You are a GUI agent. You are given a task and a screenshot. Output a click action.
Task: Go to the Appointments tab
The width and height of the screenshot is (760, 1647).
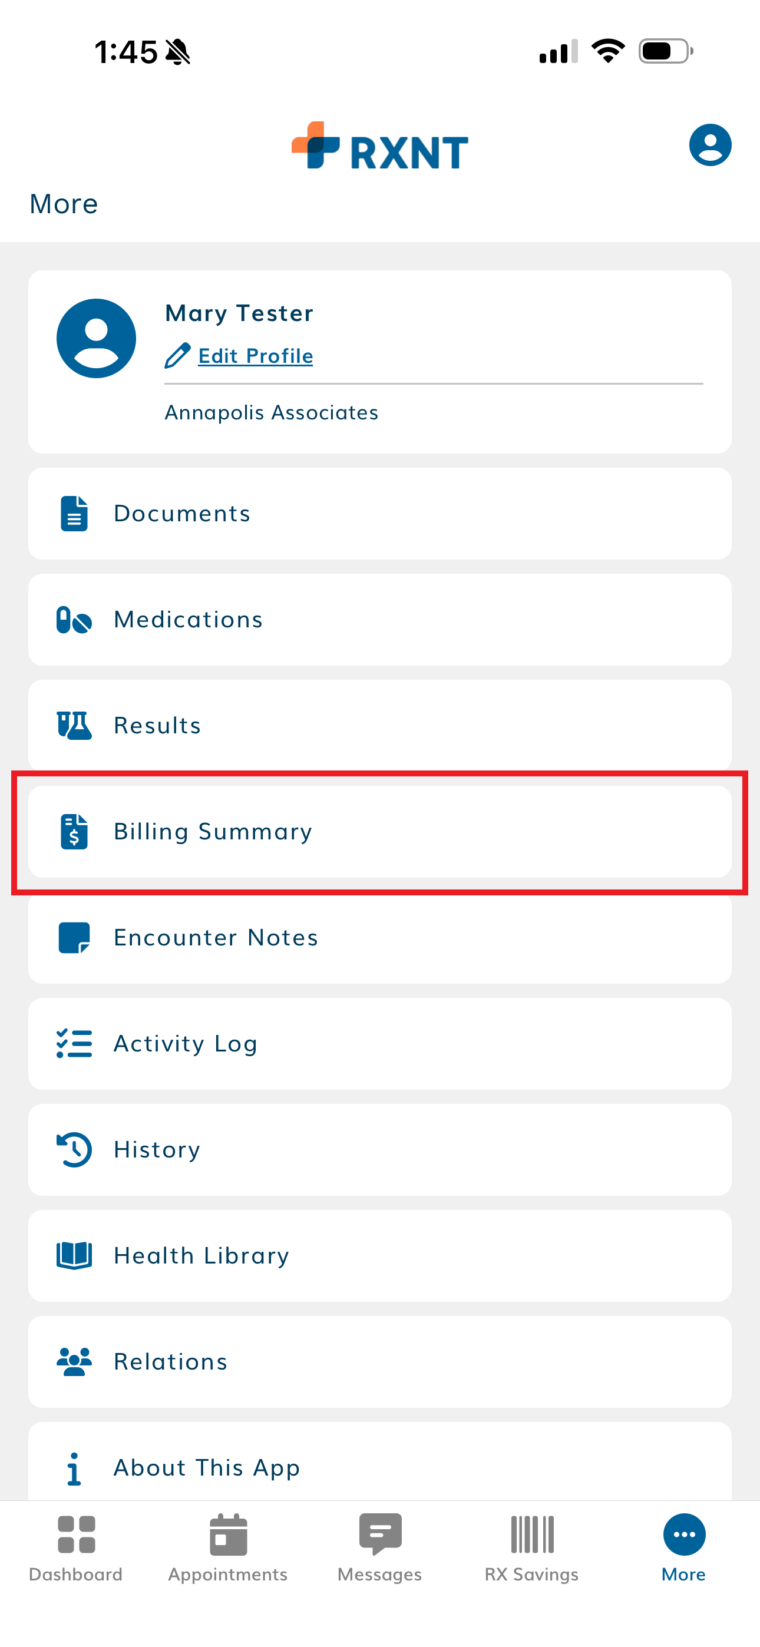click(x=228, y=1547)
